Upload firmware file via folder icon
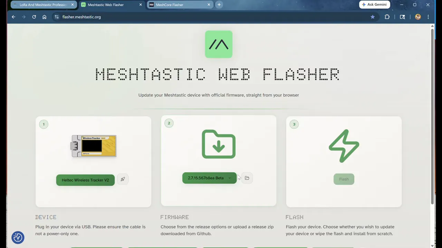The width and height of the screenshot is (442, 248). click(x=247, y=178)
